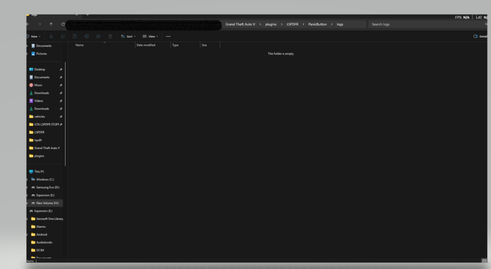
Task: Toggle the Details pane button
Action: point(480,36)
